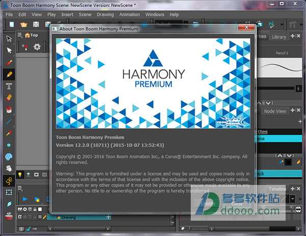
Task: Click the red bowl icon at toolbar bottom
Action: click(x=9, y=216)
